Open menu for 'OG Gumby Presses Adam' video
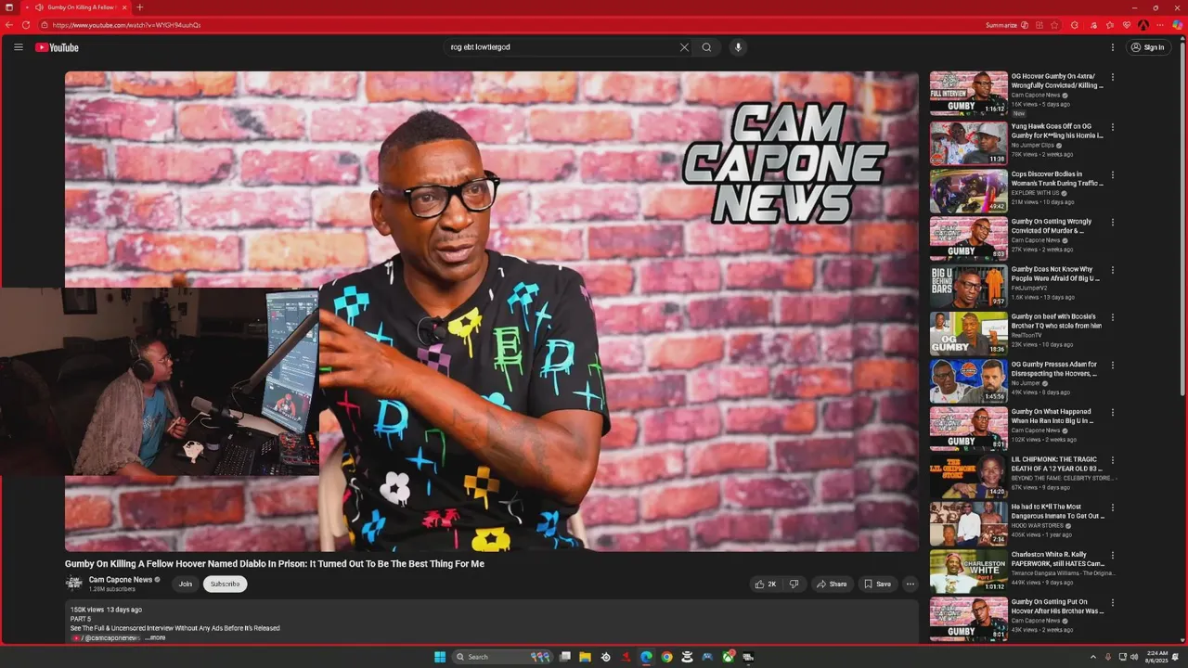This screenshot has width=1188, height=668. coord(1113,366)
